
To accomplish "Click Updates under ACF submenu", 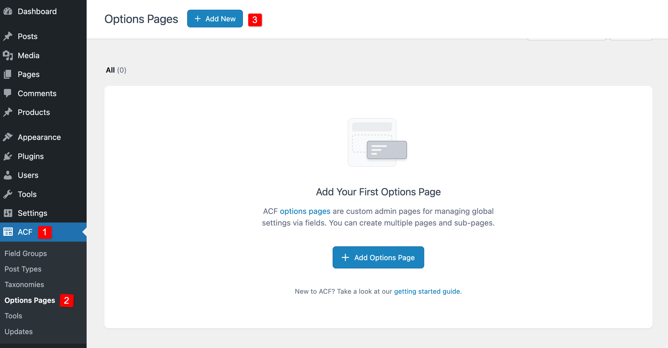I will tap(19, 331).
